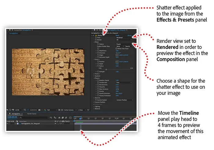
Task: Click the About link for Shatter
Action: (x=129, y=36)
